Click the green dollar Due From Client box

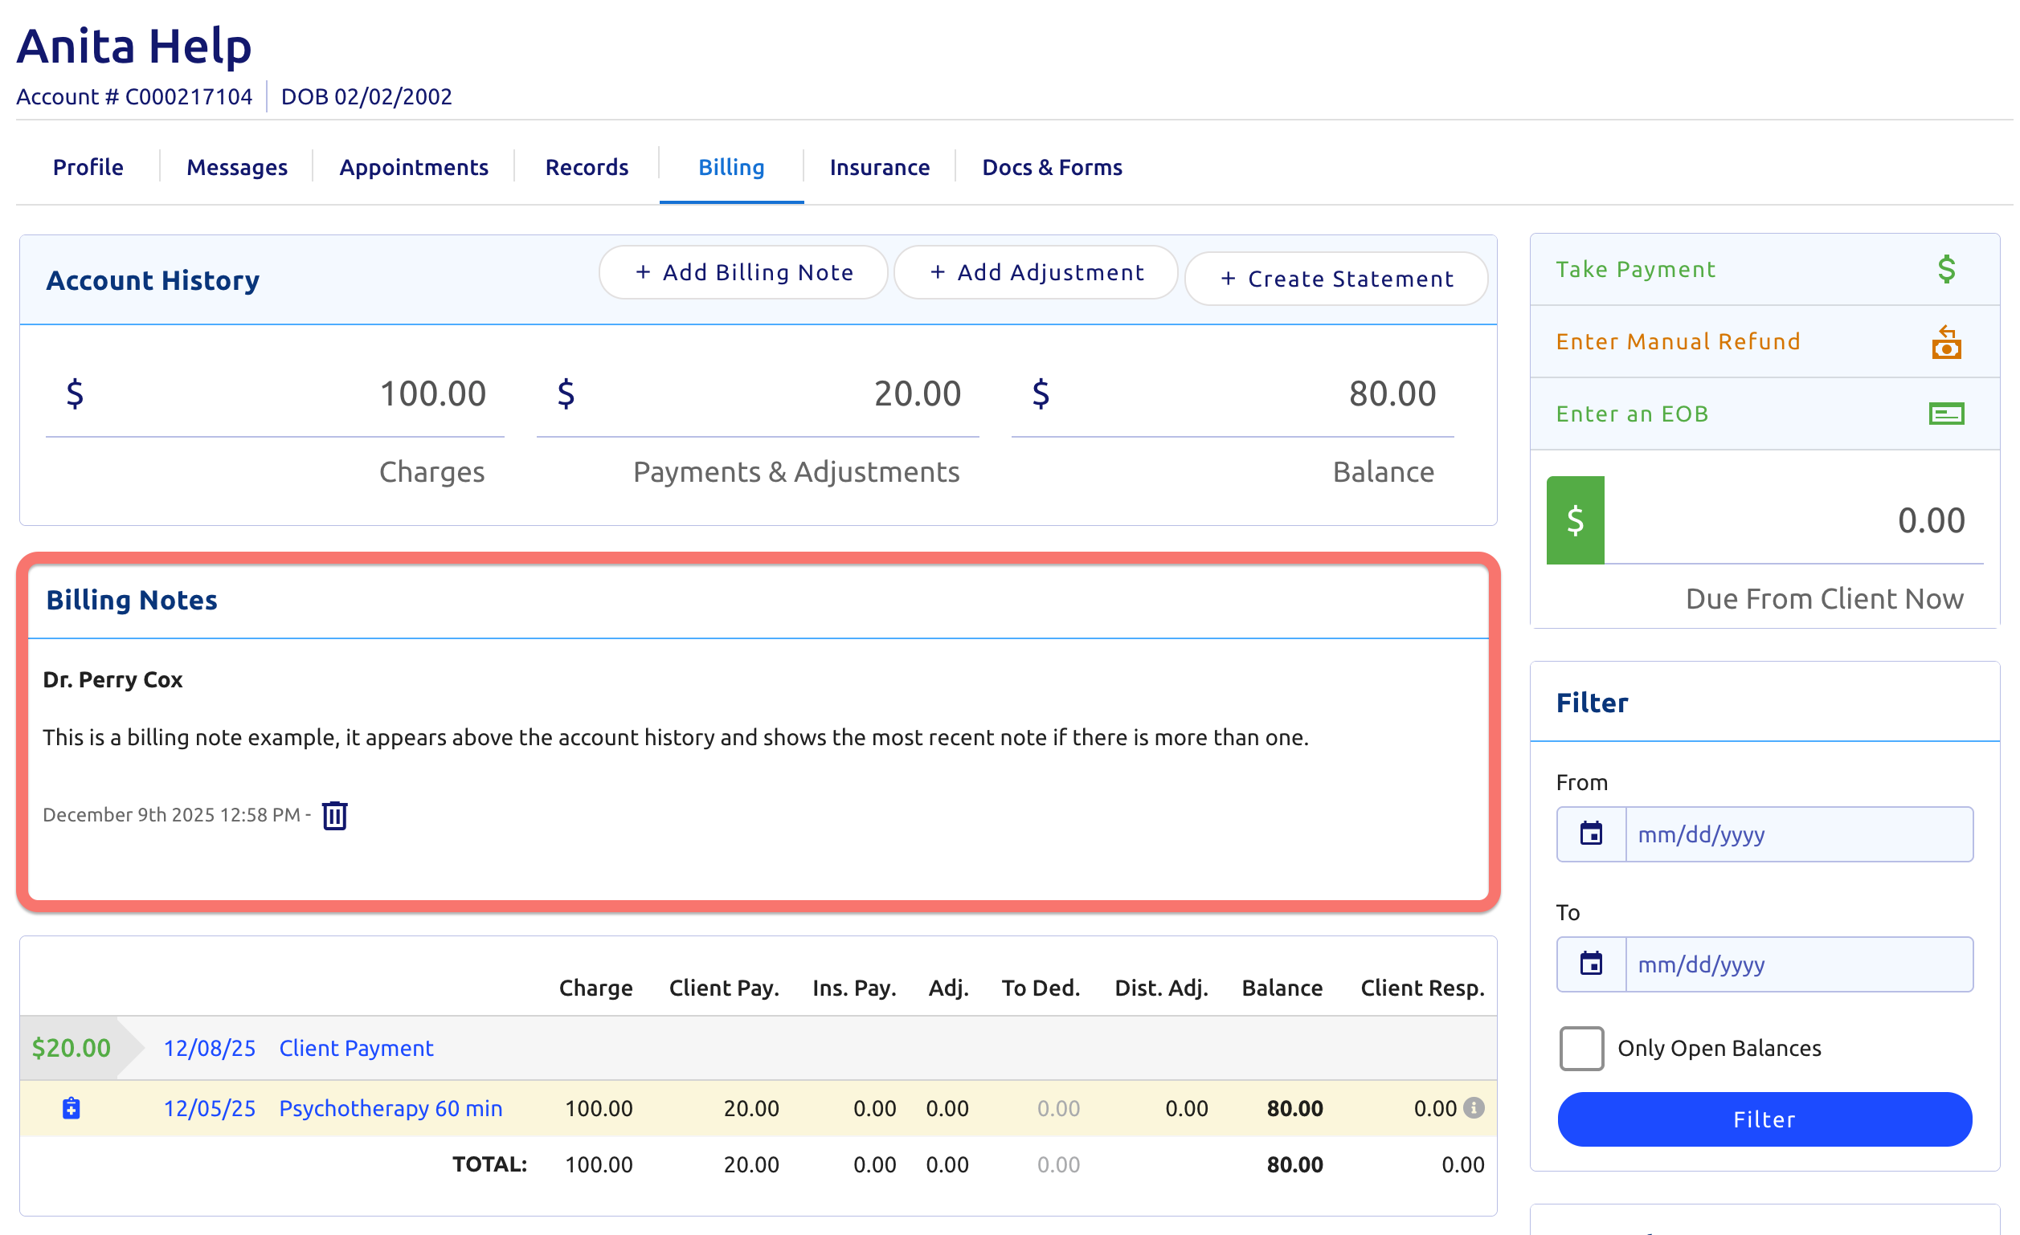(1575, 520)
